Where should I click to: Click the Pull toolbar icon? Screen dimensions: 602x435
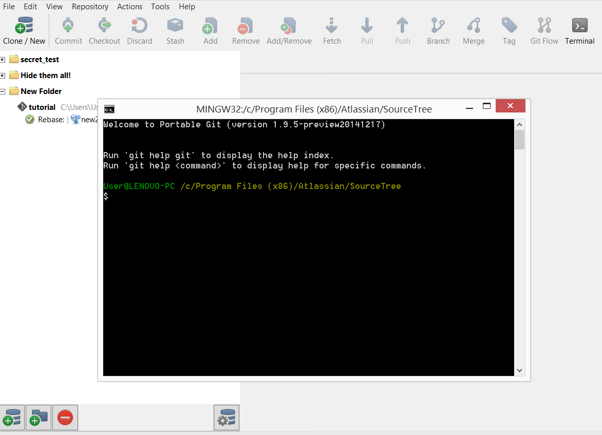367,26
